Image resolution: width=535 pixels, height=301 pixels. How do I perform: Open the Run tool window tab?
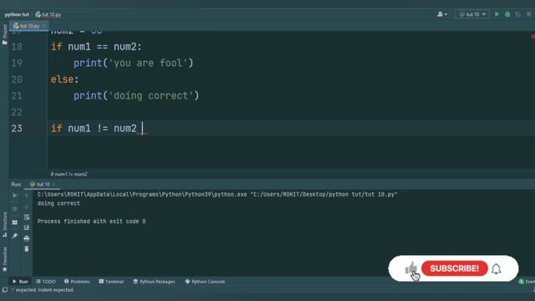coord(20,282)
